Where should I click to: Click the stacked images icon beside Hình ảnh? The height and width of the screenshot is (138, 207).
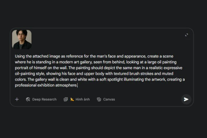coord(66,99)
